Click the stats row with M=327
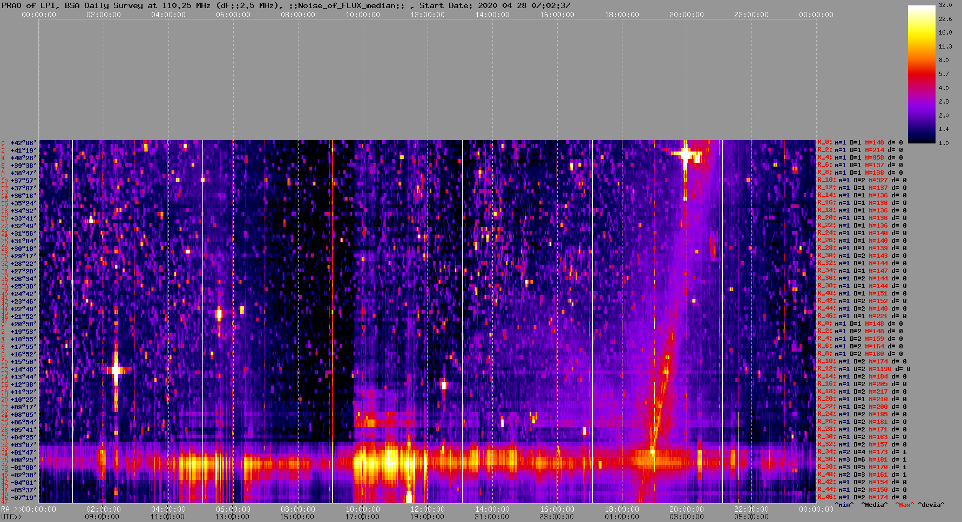Image resolution: width=962 pixels, height=522 pixels. (x=862, y=181)
